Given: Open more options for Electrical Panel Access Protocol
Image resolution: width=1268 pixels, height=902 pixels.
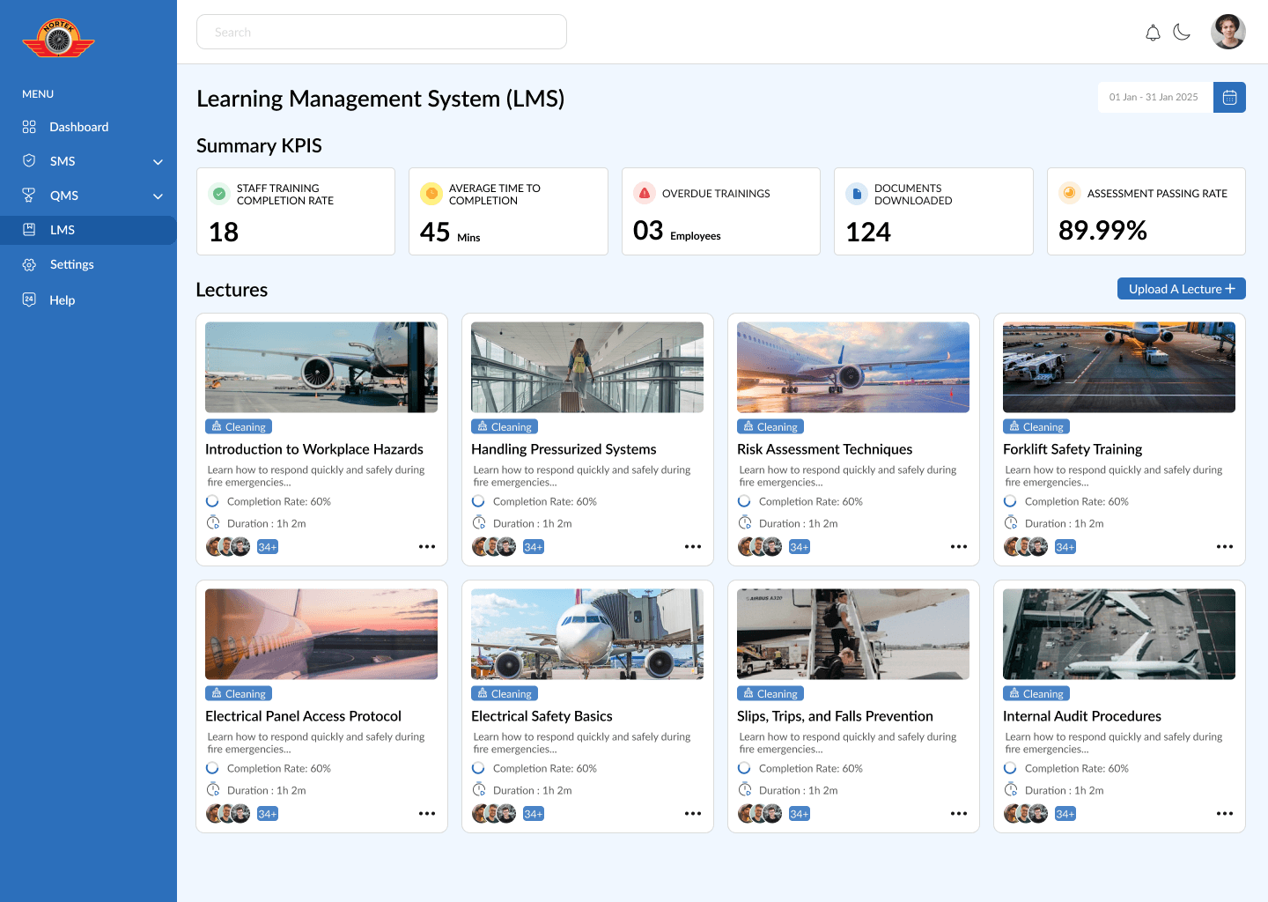Looking at the screenshot, I should click(427, 814).
